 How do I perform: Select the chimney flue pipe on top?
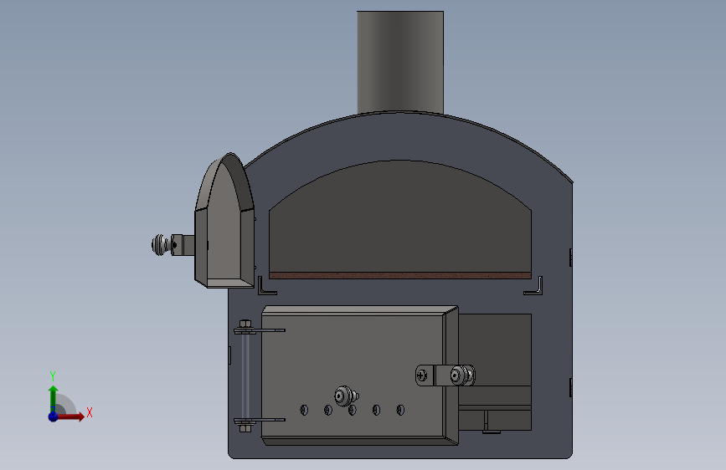point(400,62)
